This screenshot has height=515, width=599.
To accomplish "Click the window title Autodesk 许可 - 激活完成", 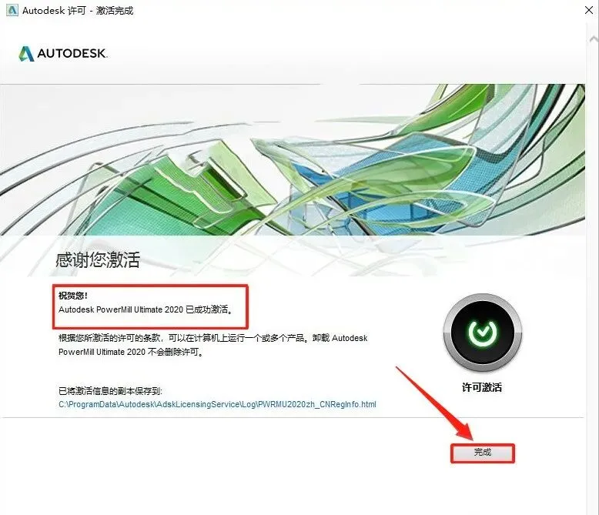I will click(78, 10).
